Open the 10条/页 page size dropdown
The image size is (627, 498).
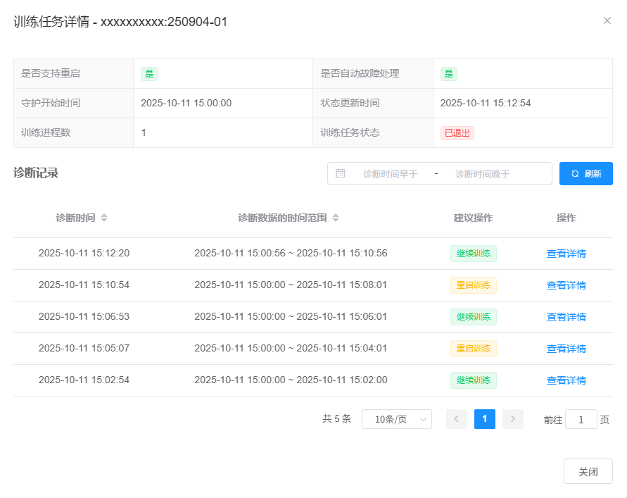396,419
